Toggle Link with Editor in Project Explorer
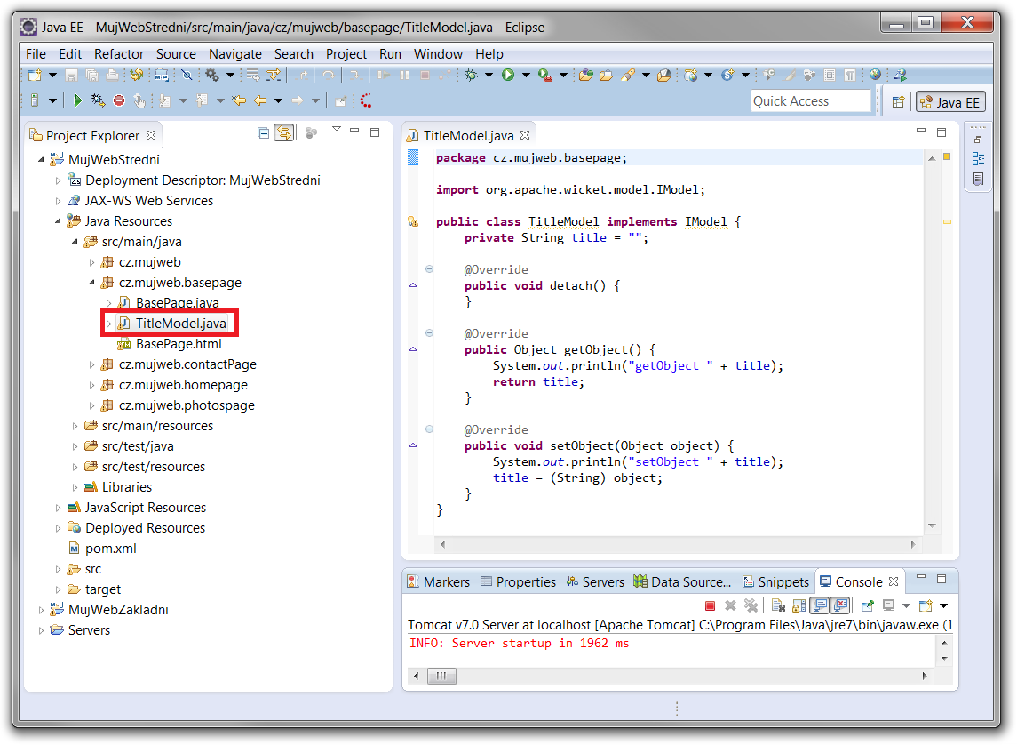The height and width of the screenshot is (745, 1017). click(x=284, y=133)
